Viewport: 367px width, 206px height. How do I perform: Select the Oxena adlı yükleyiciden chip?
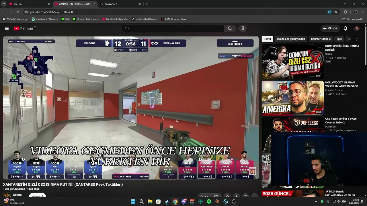[x=291, y=39]
